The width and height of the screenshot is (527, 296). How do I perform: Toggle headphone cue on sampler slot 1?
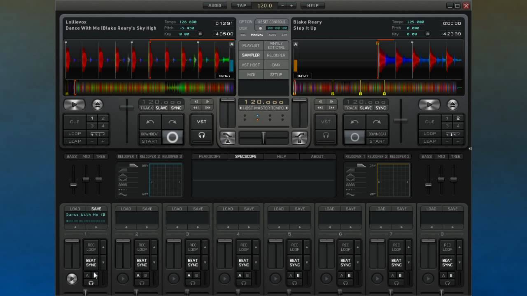click(x=91, y=283)
